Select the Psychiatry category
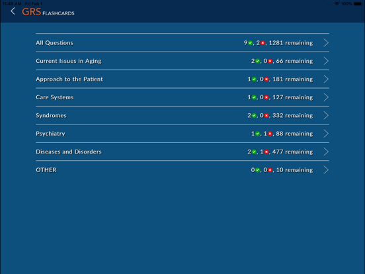Image resolution: width=365 pixels, height=274 pixels. tap(182, 134)
